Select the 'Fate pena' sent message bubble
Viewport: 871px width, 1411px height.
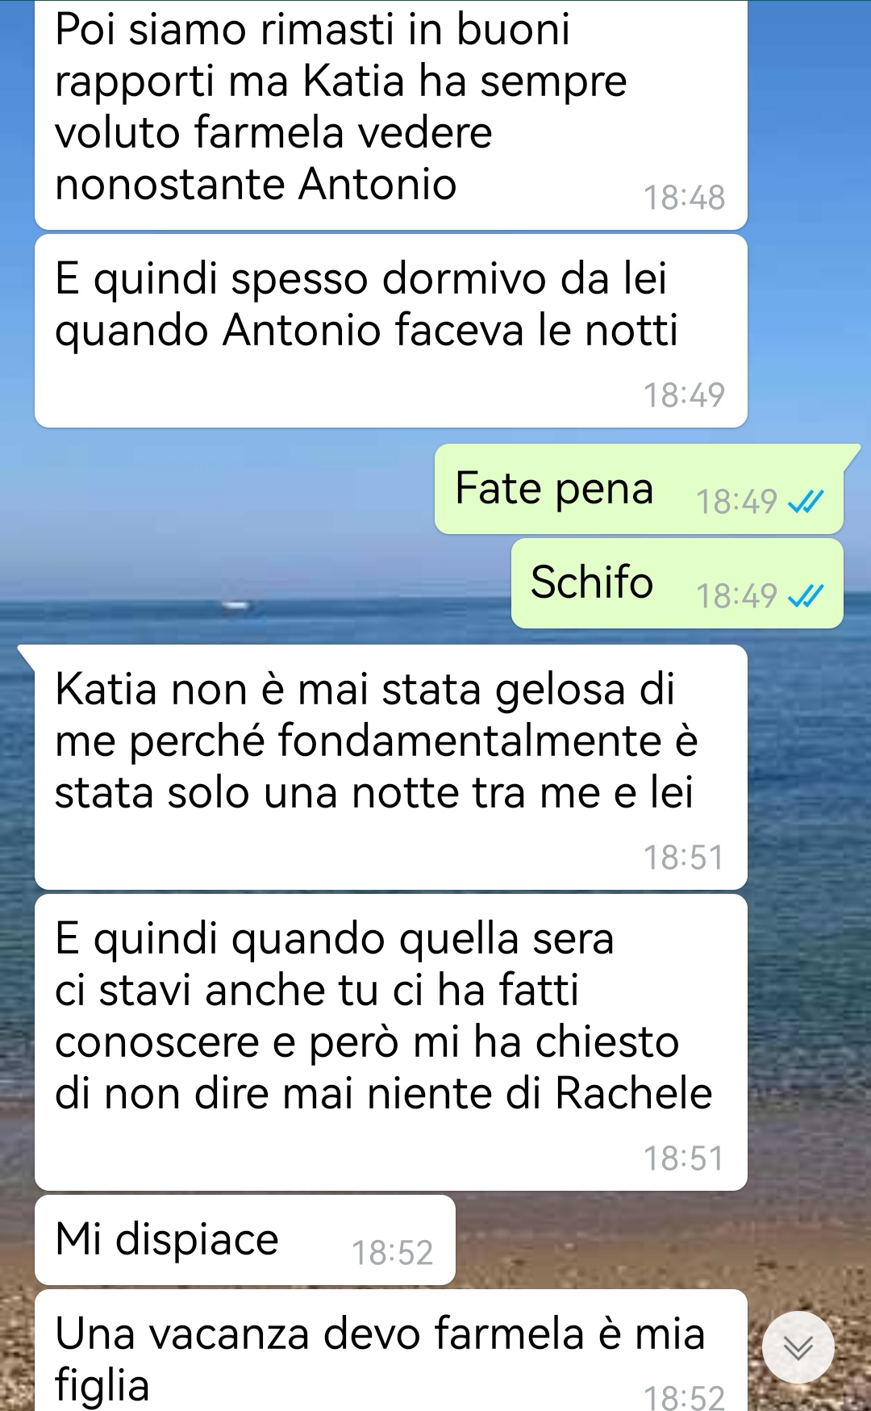click(639, 489)
